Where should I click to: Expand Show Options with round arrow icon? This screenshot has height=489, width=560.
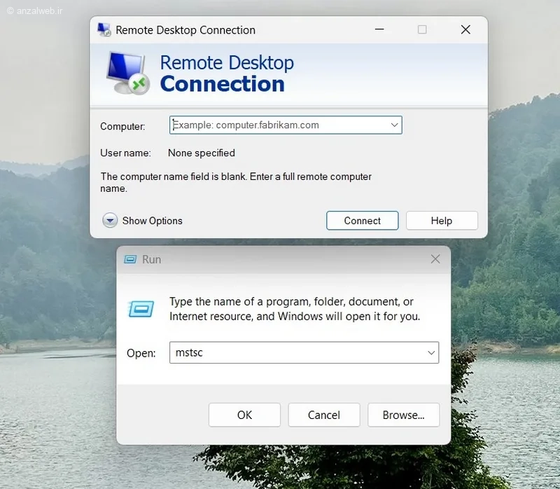tap(110, 221)
